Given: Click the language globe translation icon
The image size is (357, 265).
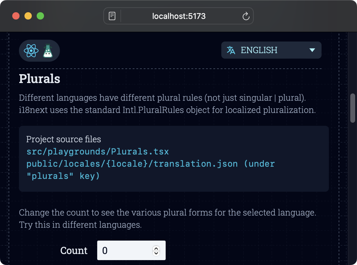Looking at the screenshot, I should coord(232,50).
